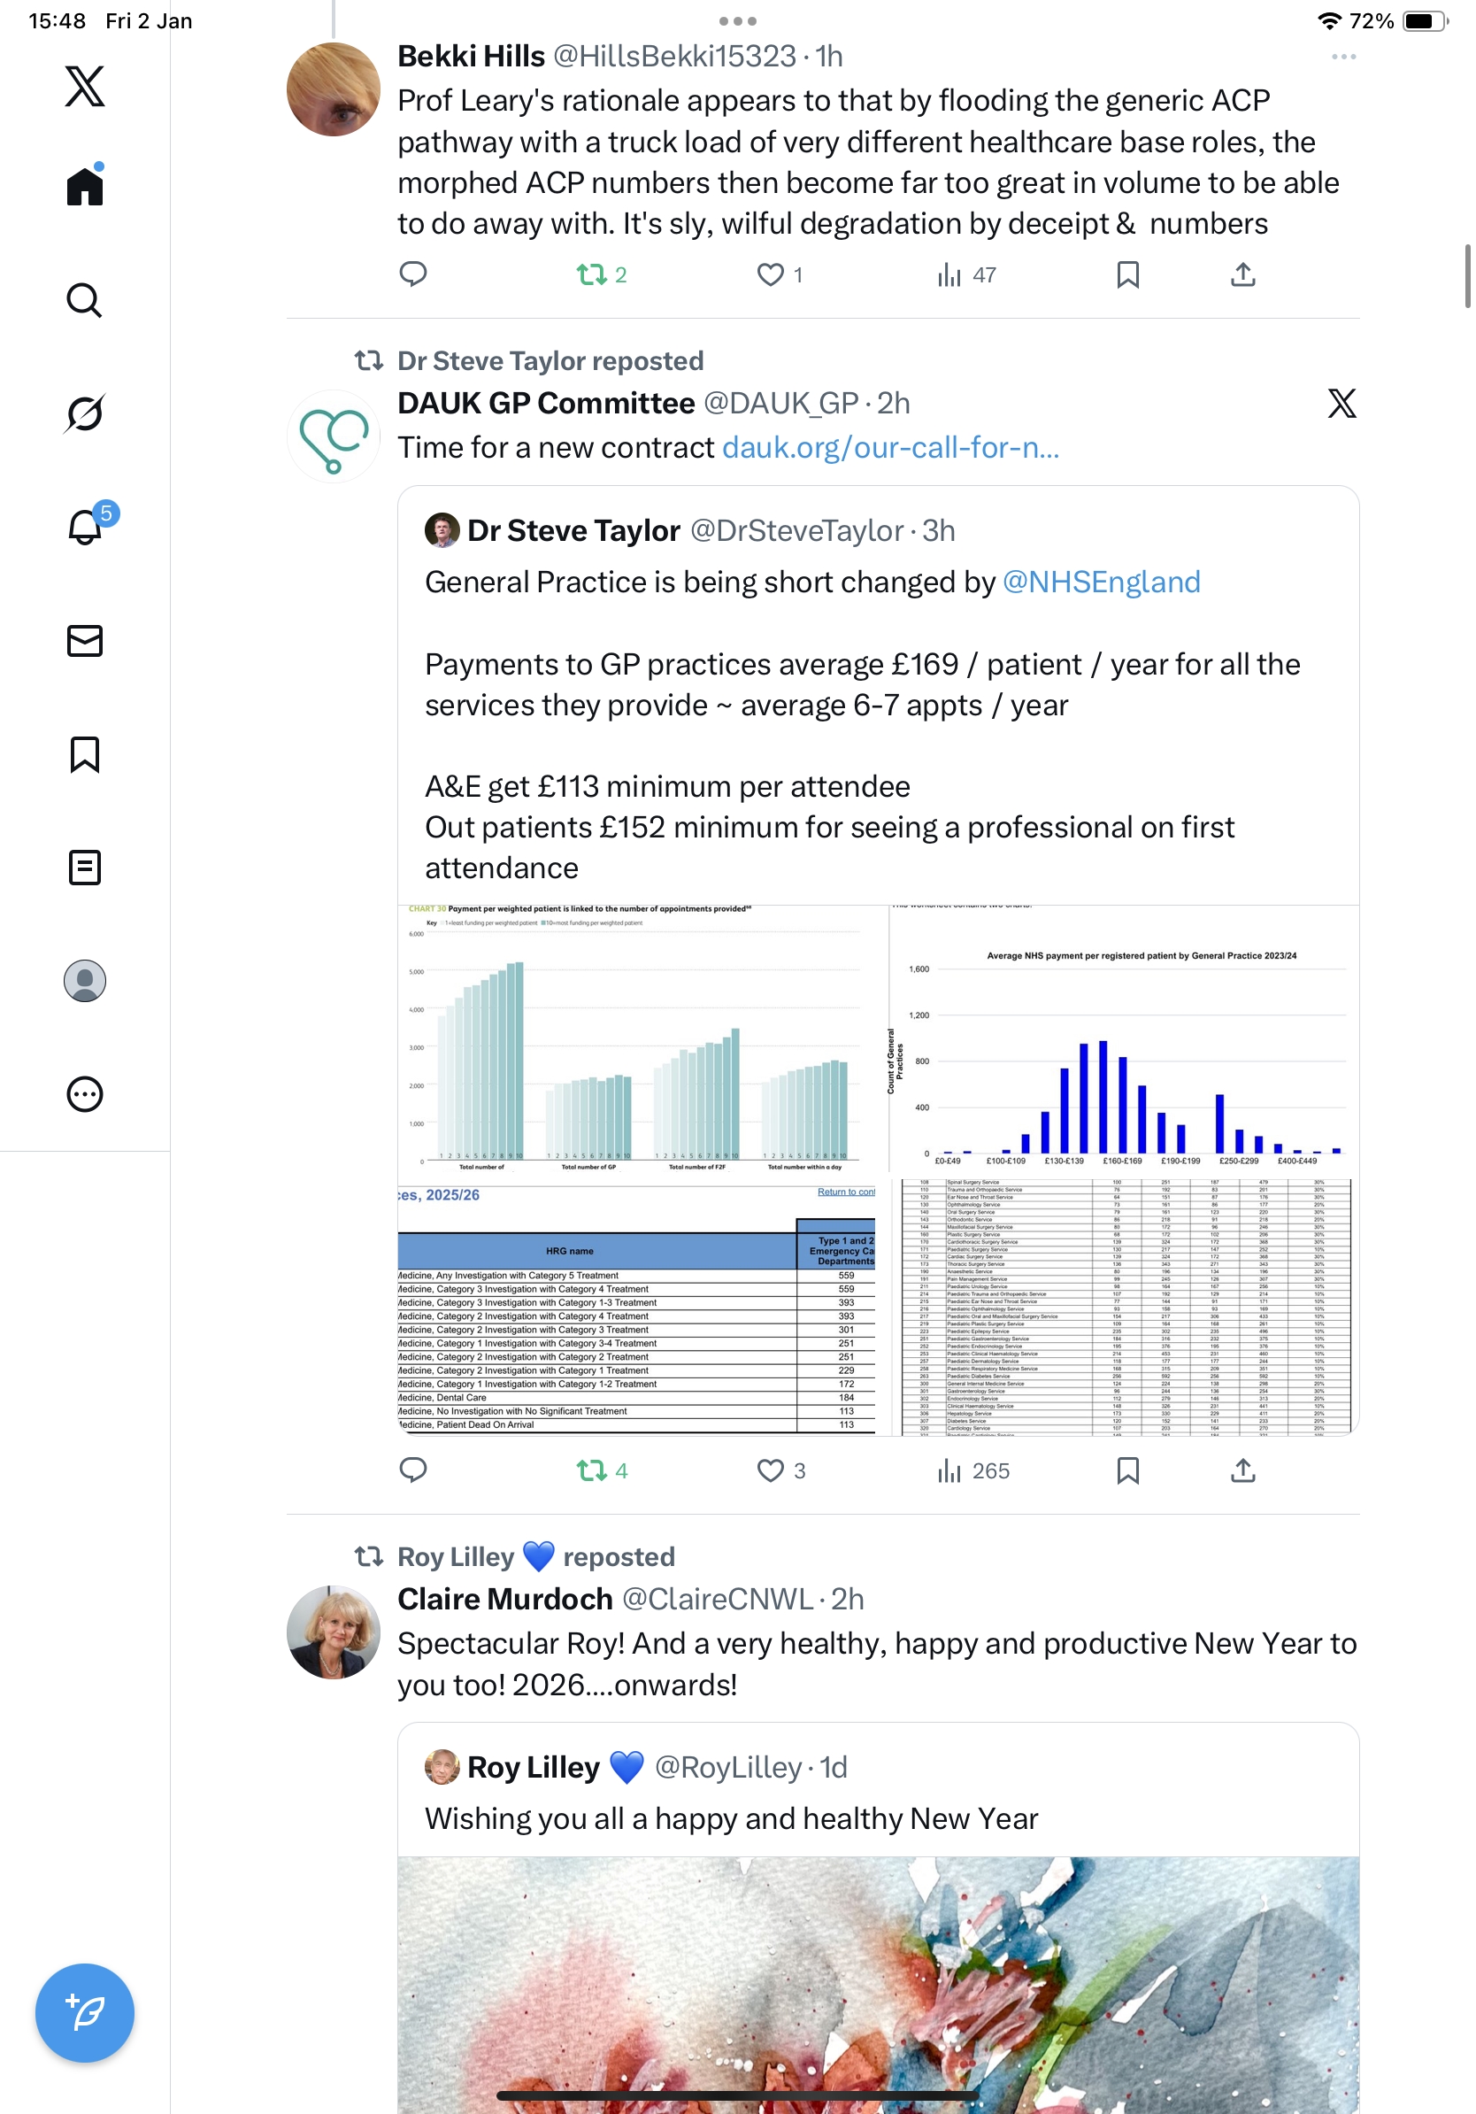Share Bekki Hills' post
1476x2114 pixels.
1242,274
